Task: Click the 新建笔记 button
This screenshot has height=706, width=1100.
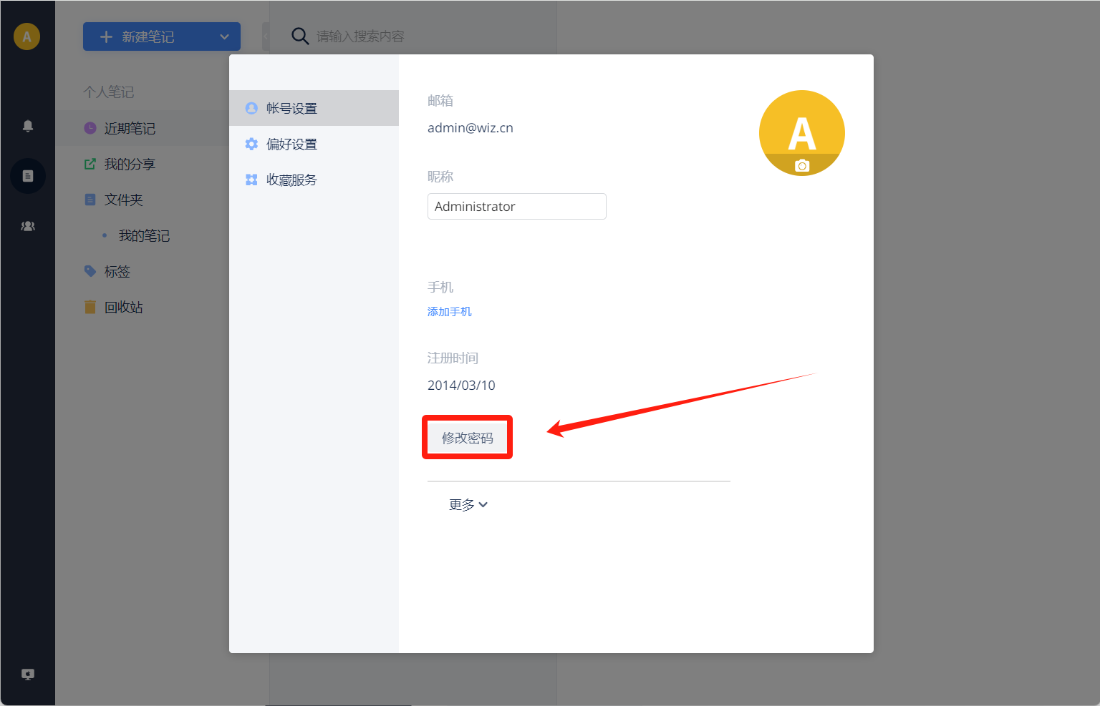Action: coord(147,36)
